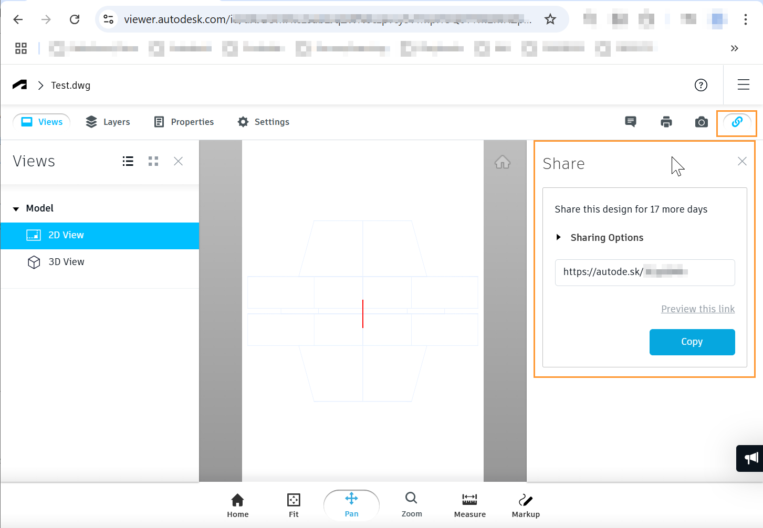Switch to the Layers tab

[108, 121]
